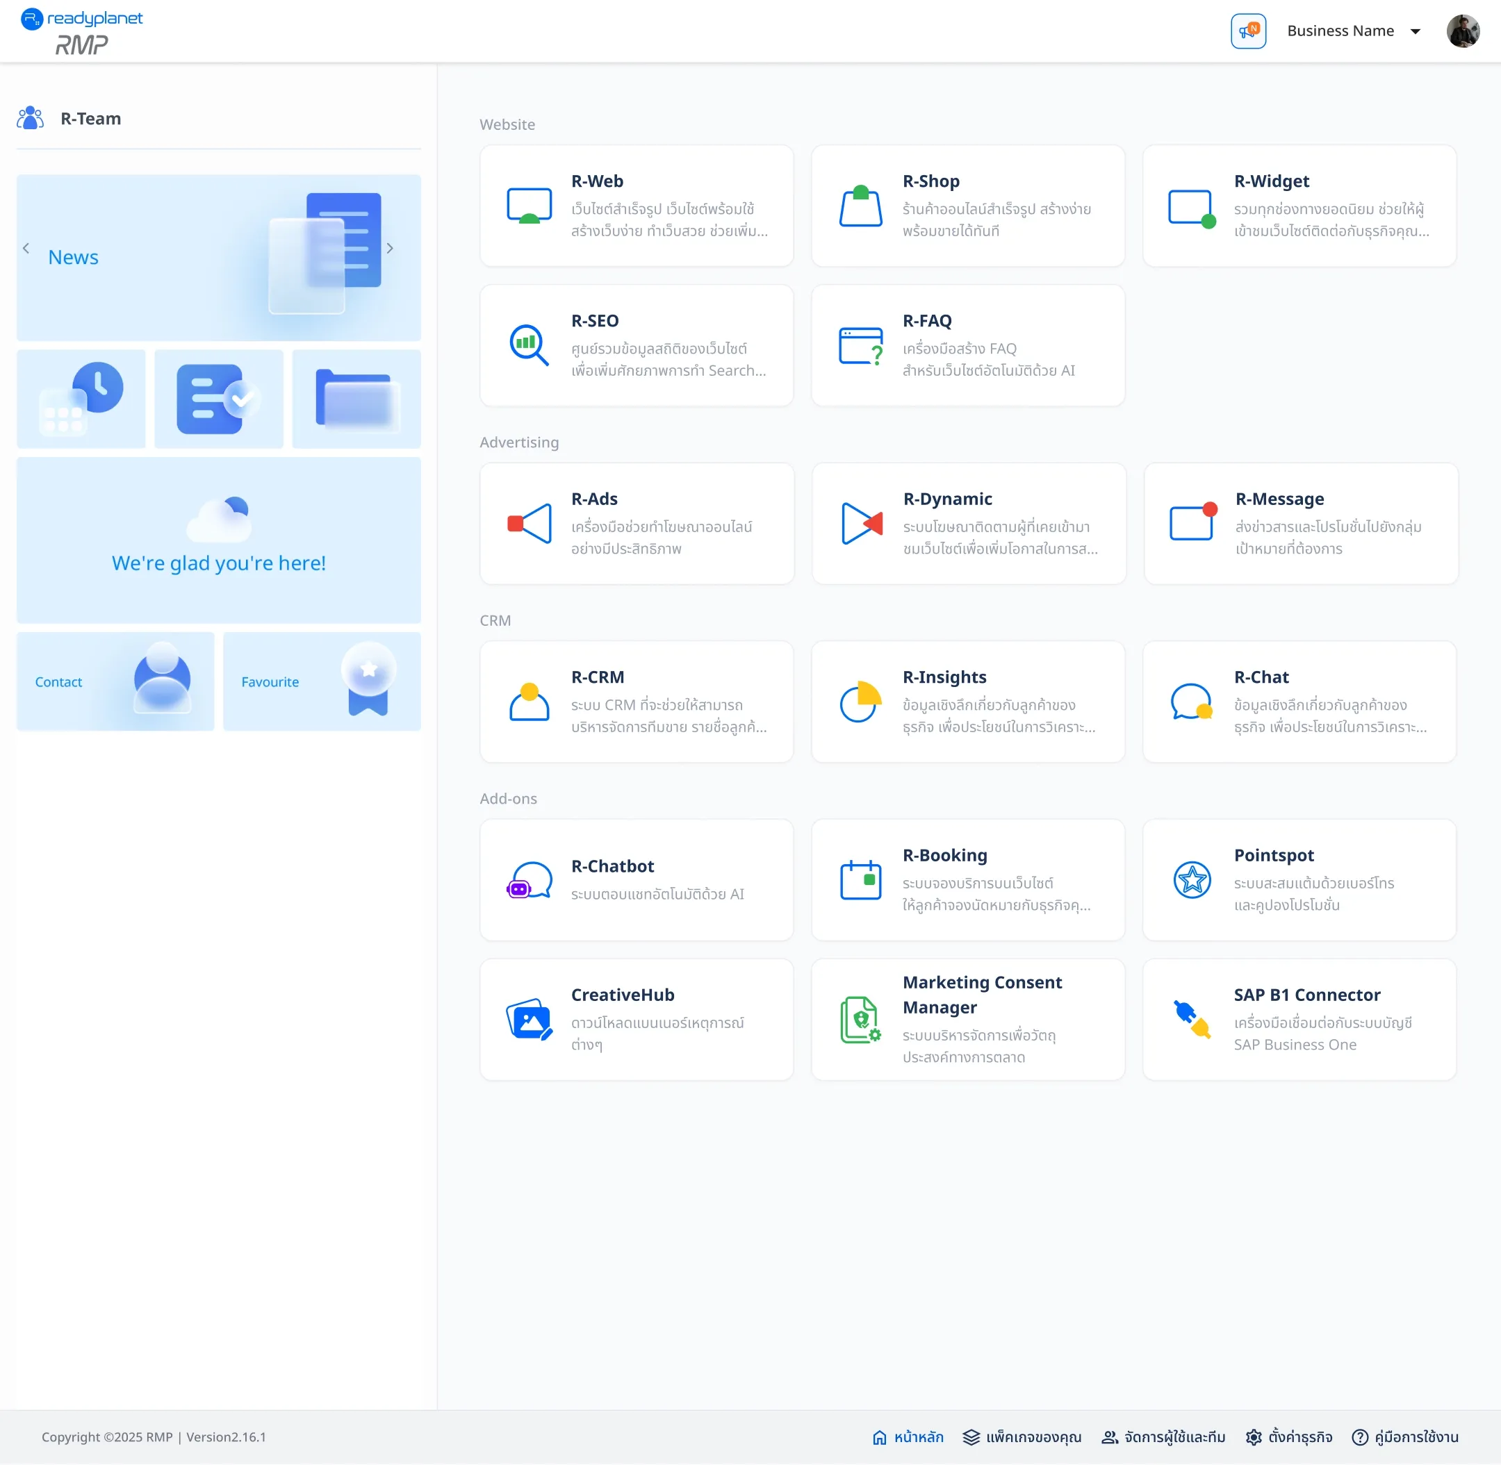Open the SAP B1 Connector plug icon
This screenshot has height=1465, width=1501.
(x=1192, y=1019)
